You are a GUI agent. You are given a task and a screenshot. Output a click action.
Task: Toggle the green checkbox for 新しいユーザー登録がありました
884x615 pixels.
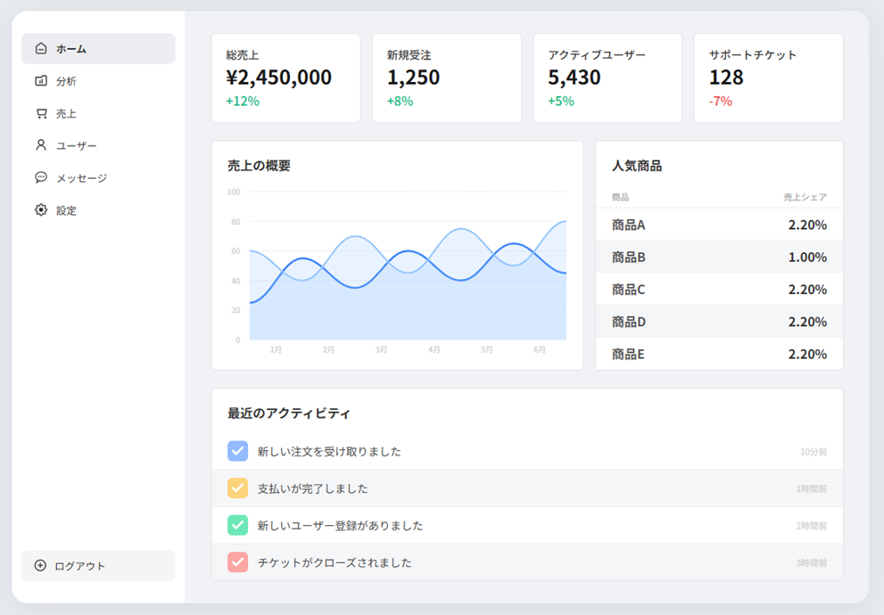238,526
